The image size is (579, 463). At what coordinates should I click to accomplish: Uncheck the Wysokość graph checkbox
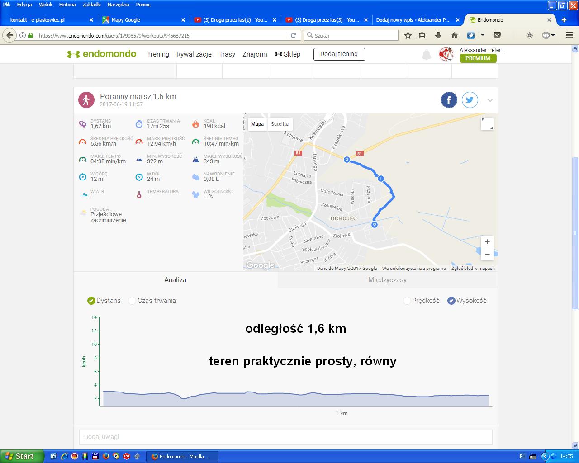pyautogui.click(x=451, y=301)
